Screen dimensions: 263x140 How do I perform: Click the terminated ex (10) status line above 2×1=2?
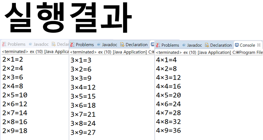(x=35, y=51)
